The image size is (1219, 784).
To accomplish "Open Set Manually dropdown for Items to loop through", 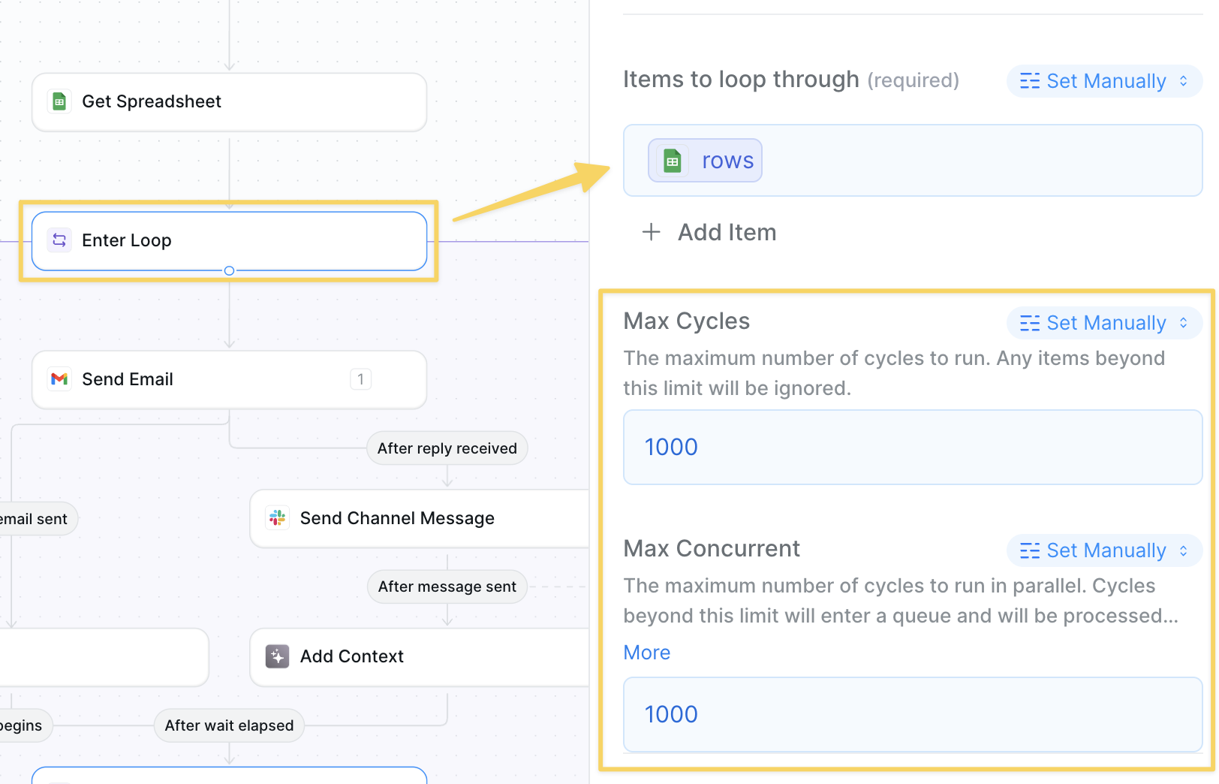I will (1104, 81).
